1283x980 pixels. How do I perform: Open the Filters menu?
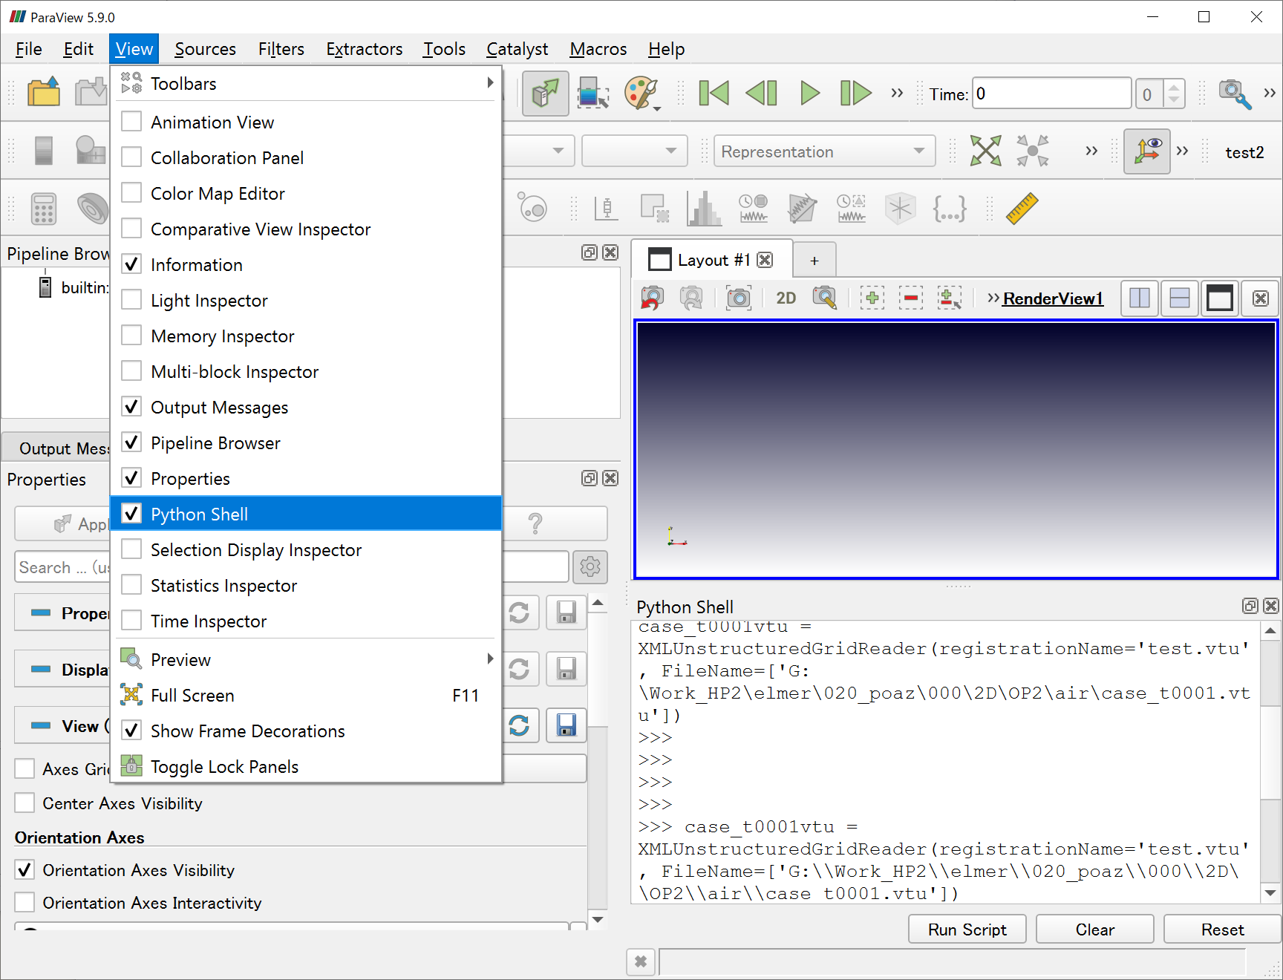[281, 49]
